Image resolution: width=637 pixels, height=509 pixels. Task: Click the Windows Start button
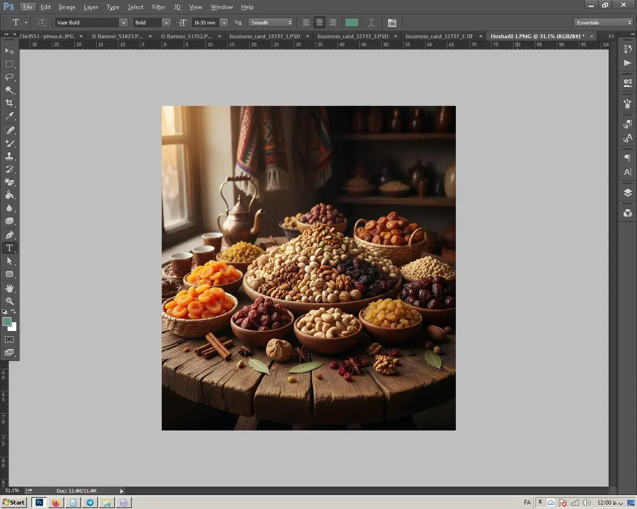click(14, 503)
